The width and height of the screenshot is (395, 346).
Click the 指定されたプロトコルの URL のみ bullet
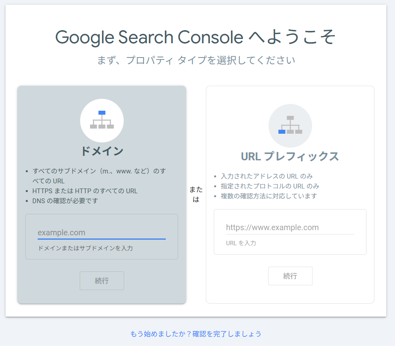tap(270, 186)
